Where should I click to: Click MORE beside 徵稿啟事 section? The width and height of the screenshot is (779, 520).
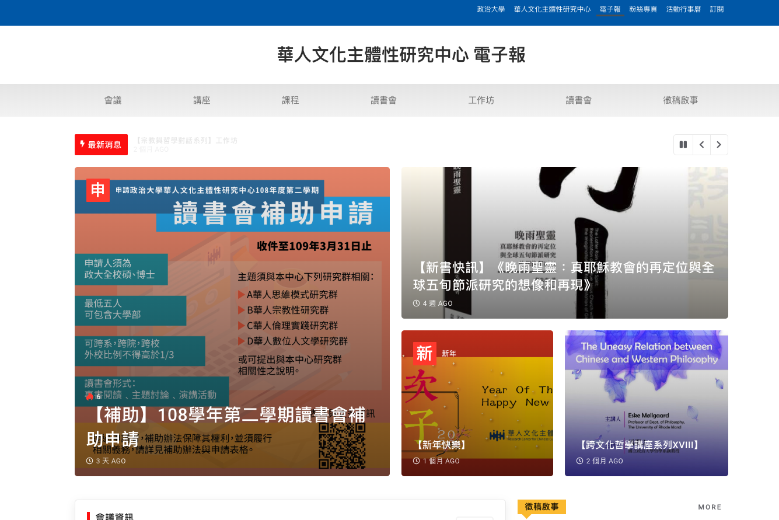click(710, 507)
